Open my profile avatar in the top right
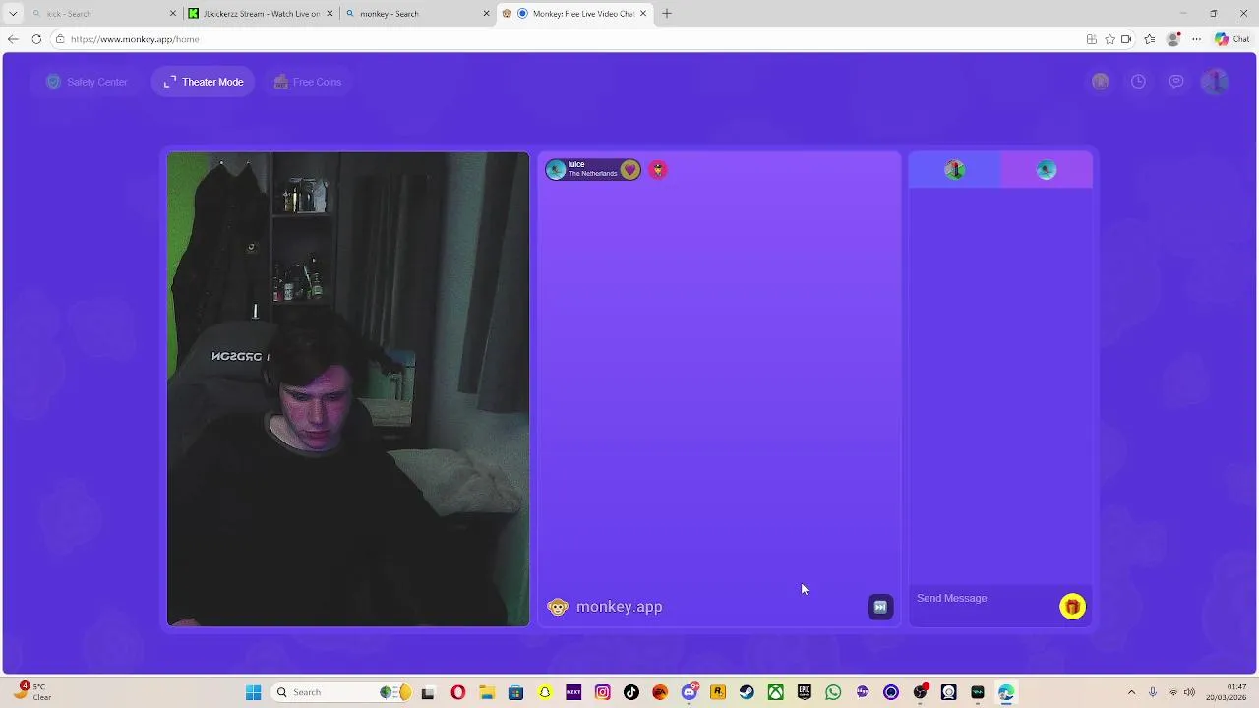 [1216, 82]
